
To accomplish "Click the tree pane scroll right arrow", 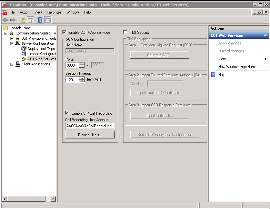I will pyautogui.click(x=53, y=199).
